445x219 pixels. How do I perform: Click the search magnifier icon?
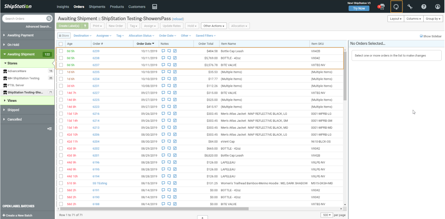49,19
